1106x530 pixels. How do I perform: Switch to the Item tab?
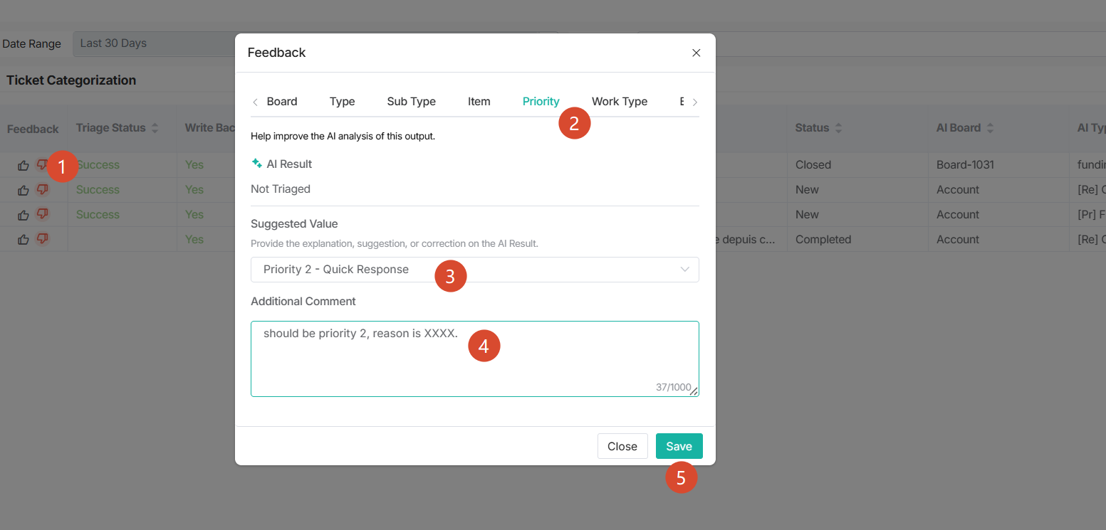tap(479, 102)
